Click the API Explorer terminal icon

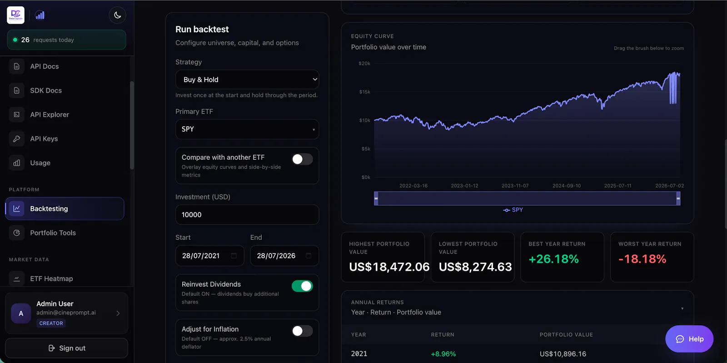(17, 114)
